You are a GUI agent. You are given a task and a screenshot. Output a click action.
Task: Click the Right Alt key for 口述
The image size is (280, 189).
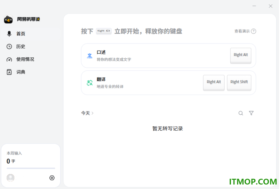tap(241, 55)
